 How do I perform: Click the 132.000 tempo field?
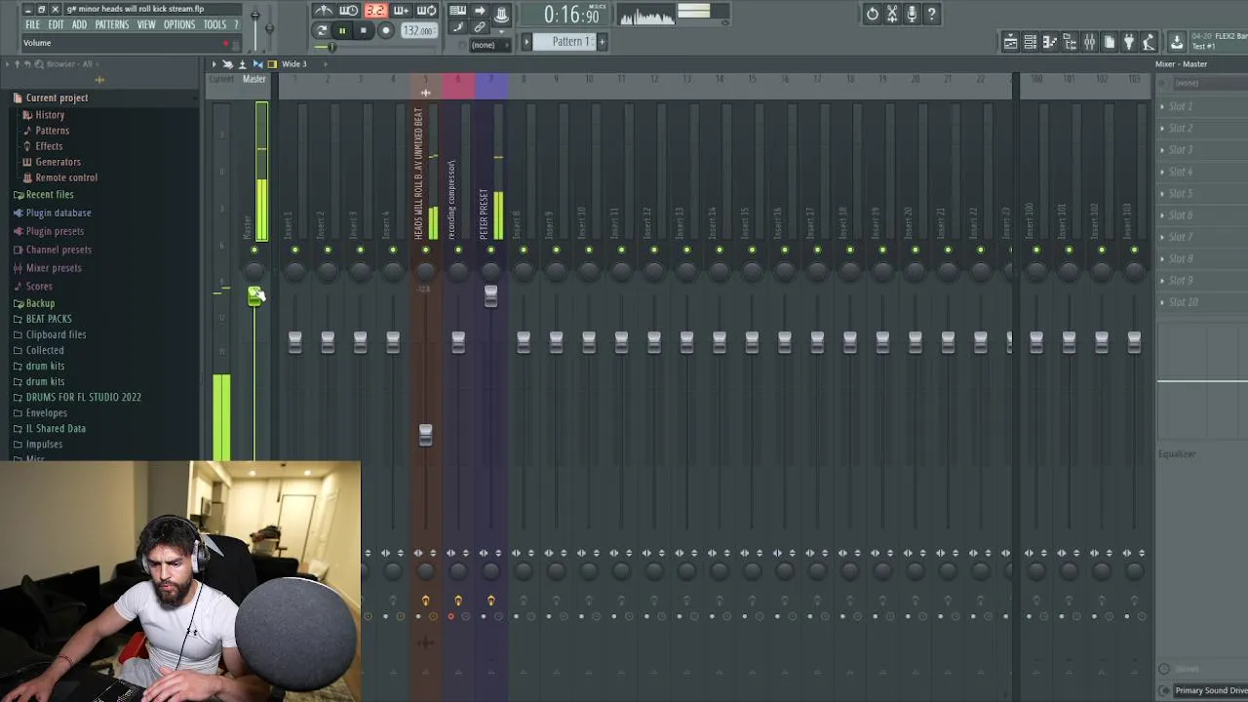pos(419,30)
